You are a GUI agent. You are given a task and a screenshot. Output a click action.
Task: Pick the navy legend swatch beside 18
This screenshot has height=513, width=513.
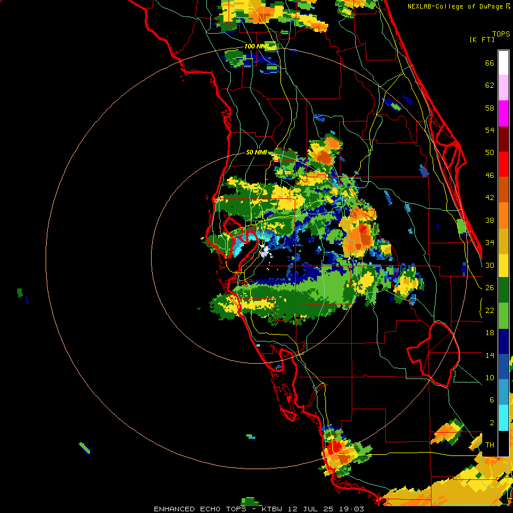point(503,341)
